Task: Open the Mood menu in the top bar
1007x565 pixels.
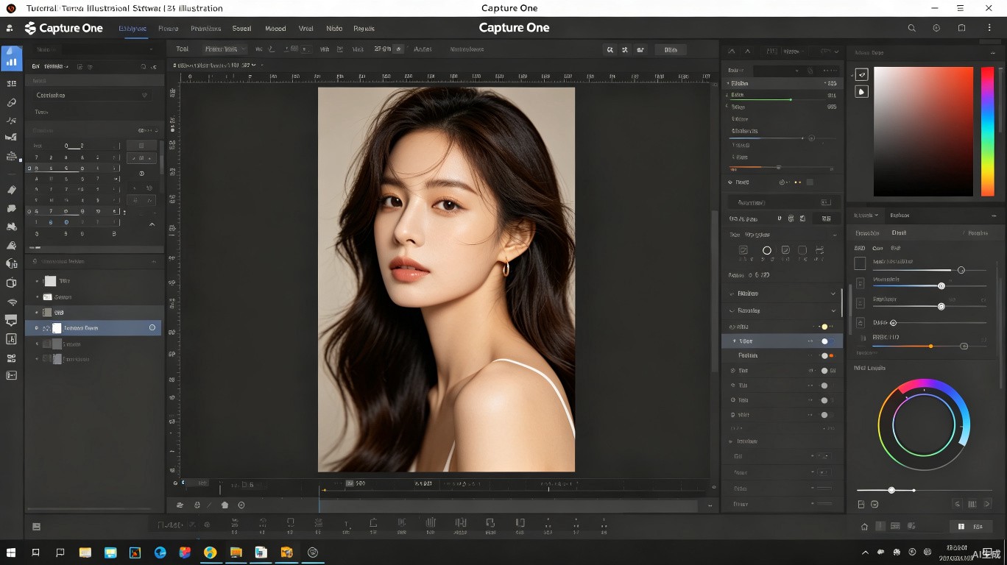Action: point(275,29)
